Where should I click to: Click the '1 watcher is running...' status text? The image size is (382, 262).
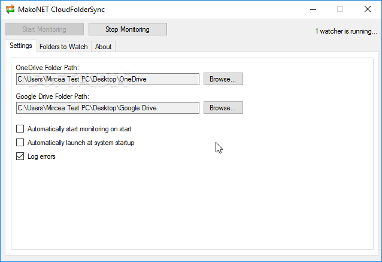(x=345, y=31)
